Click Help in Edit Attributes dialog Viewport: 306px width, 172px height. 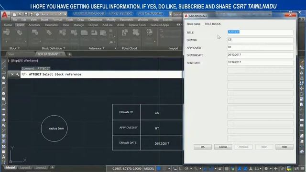tap(284, 147)
